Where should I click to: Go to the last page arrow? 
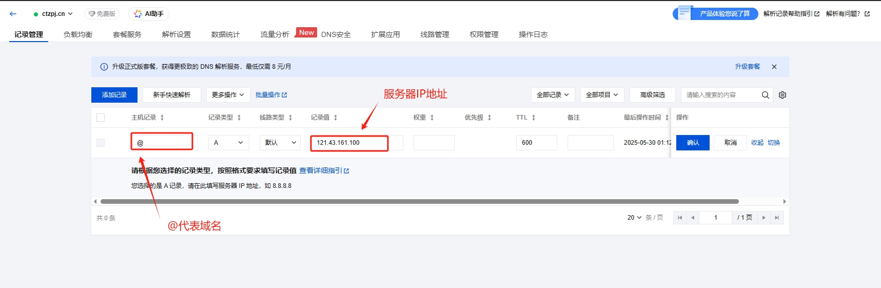coord(777,218)
